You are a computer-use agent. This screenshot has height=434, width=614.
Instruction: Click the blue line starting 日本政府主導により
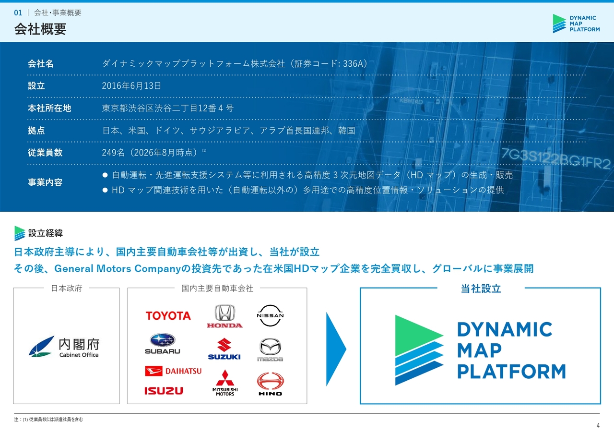coord(167,252)
